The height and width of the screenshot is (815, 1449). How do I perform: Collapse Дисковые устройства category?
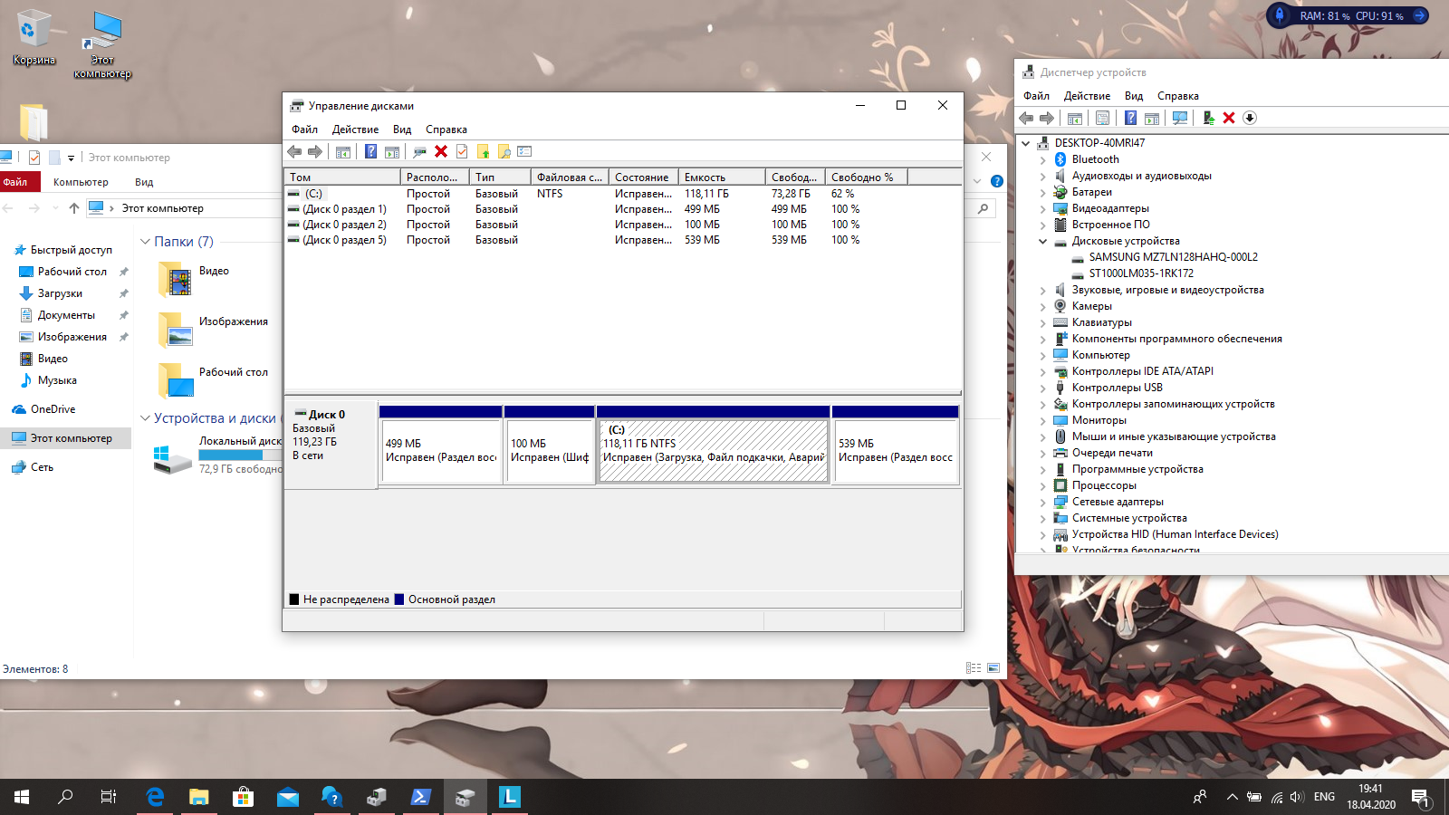coord(1042,241)
